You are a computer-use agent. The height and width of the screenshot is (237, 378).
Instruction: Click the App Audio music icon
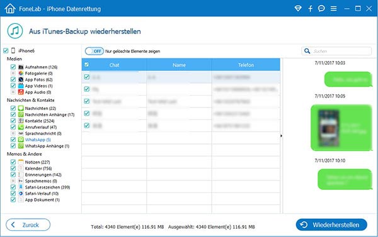[21, 92]
